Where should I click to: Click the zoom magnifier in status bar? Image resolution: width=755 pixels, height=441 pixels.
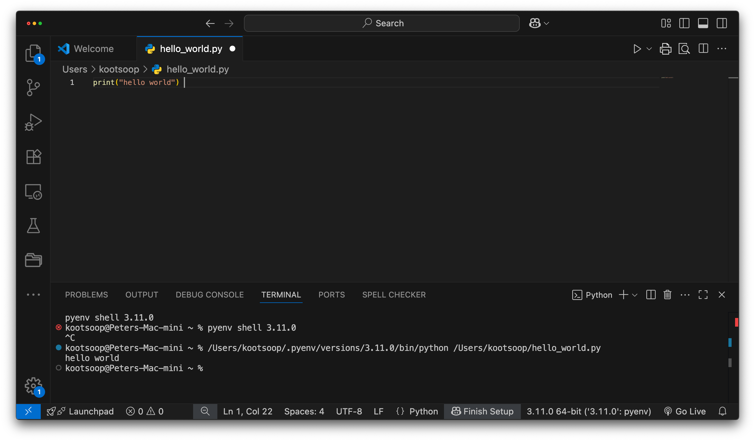point(205,412)
